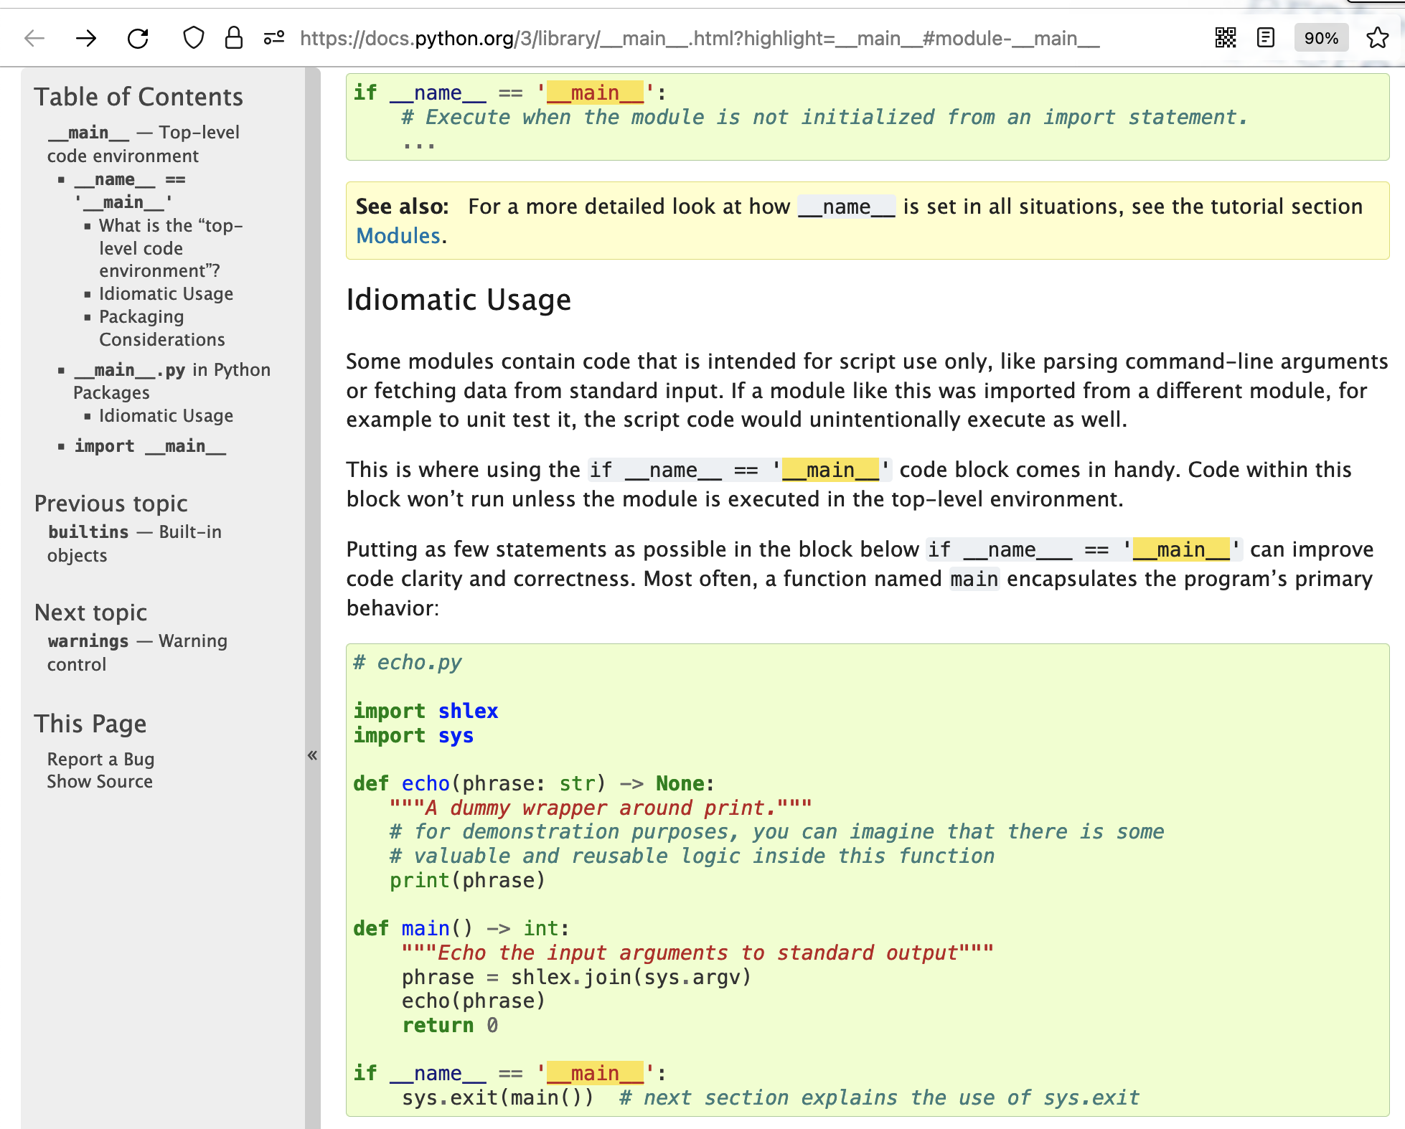The height and width of the screenshot is (1129, 1405).
Task: Click the 'Previous topic' heading
Action: click(x=111, y=504)
